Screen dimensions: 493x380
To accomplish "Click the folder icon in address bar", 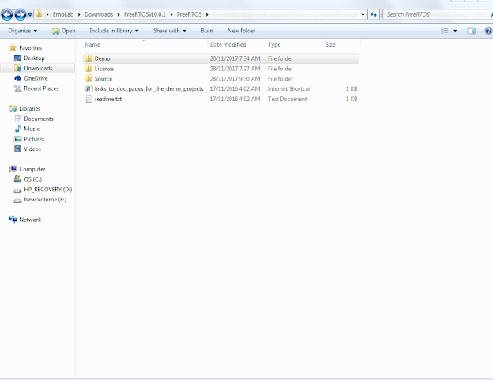I will [39, 14].
